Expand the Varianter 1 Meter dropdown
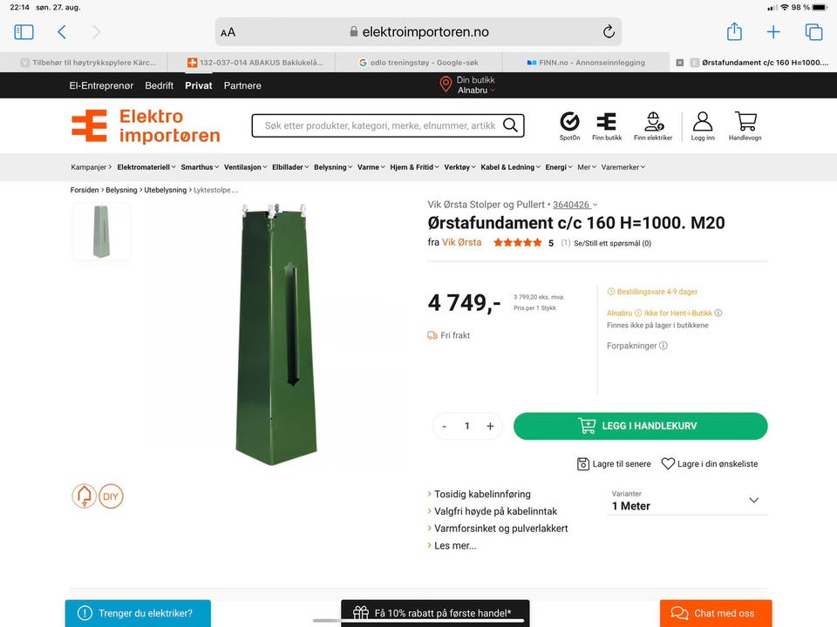Screen dimensions: 837x627 point(686,502)
